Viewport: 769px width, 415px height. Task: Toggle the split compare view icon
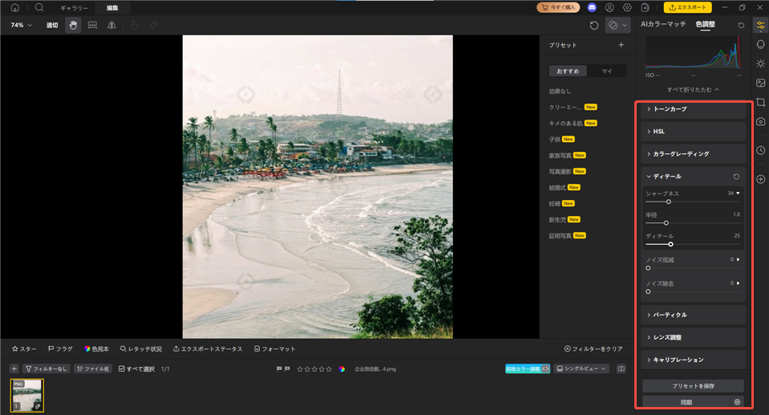coord(621,368)
